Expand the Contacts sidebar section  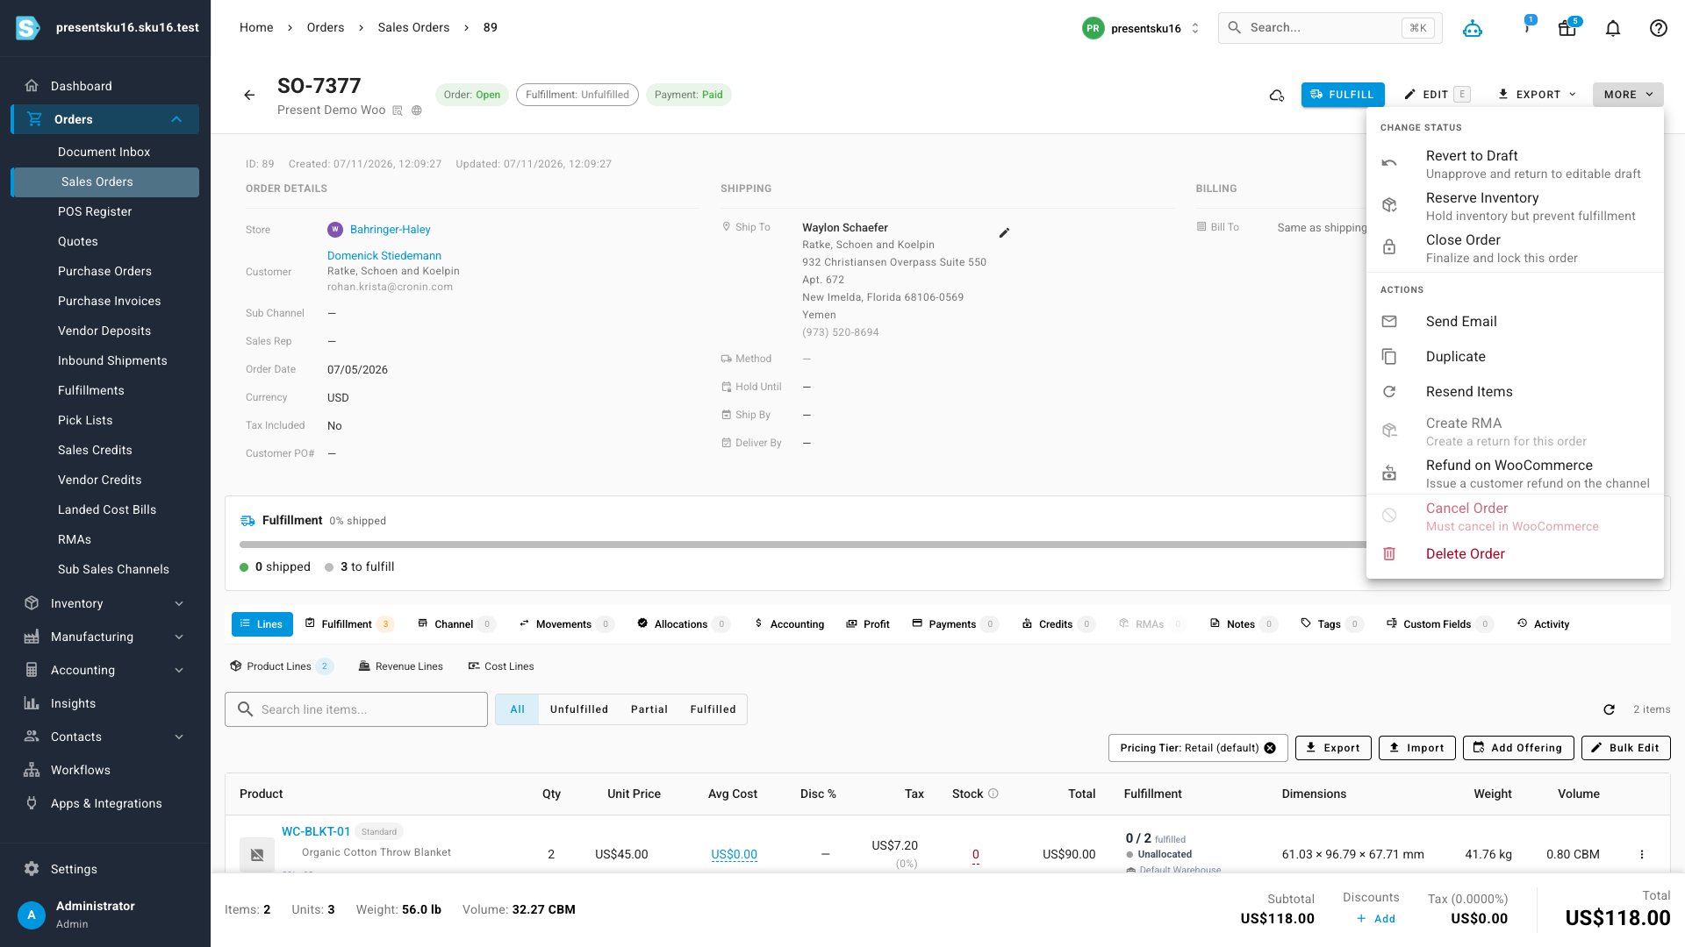[x=179, y=737]
